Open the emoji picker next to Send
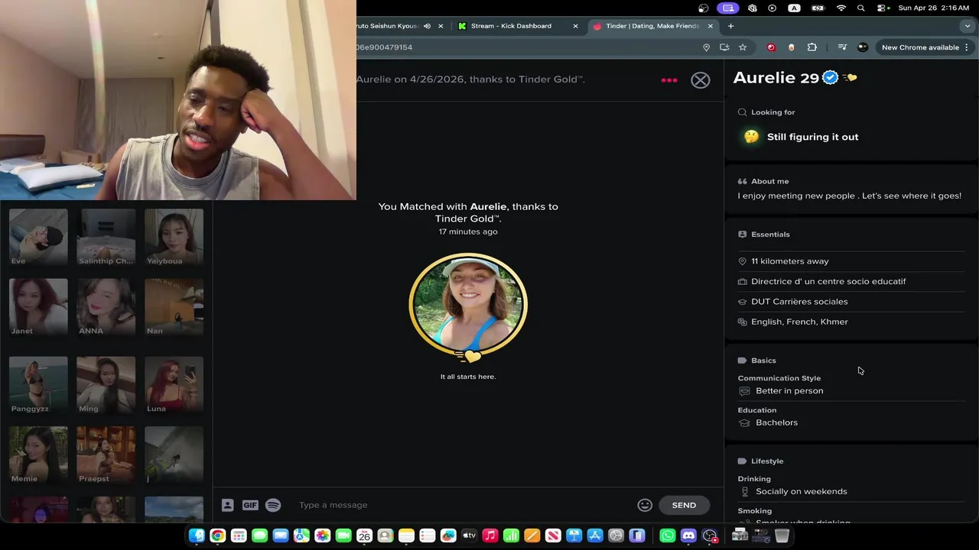The height and width of the screenshot is (550, 979). pos(645,505)
